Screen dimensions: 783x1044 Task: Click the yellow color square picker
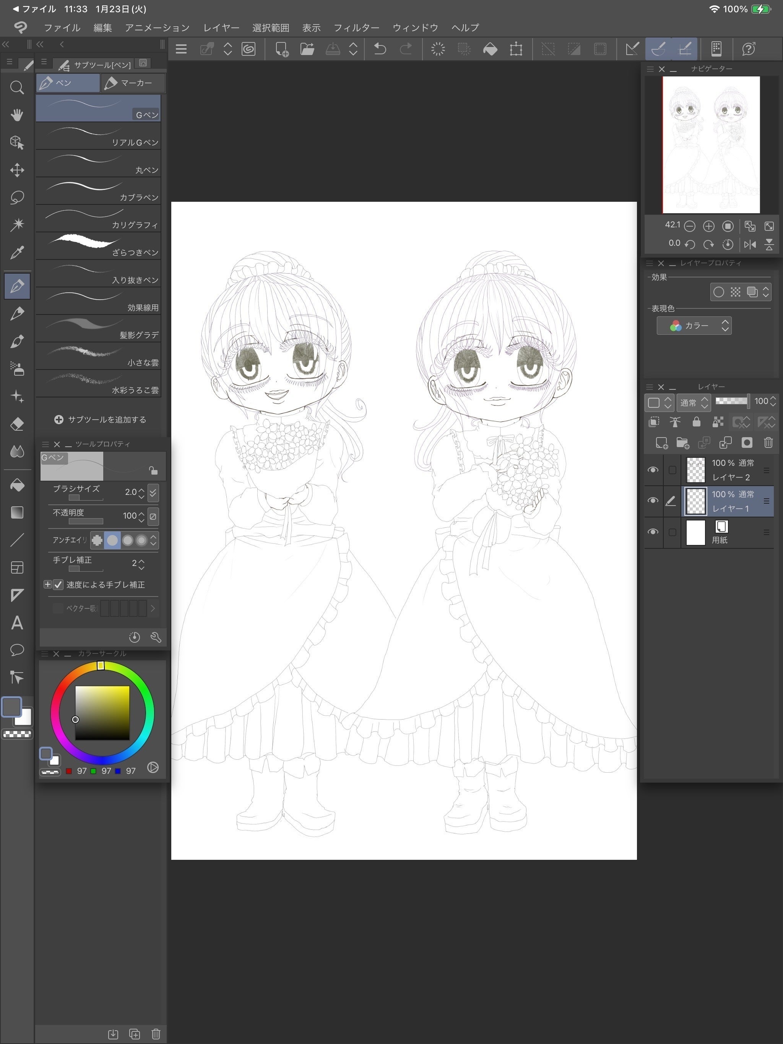click(x=102, y=713)
